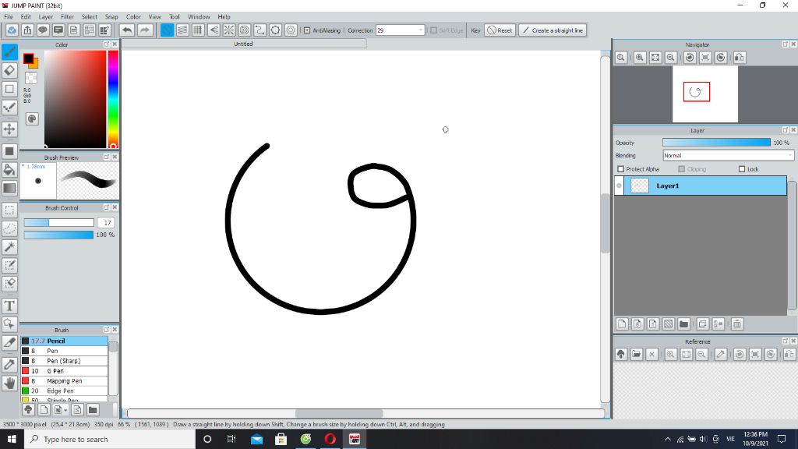The width and height of the screenshot is (798, 449).
Task: Select the Pencil brush
Action: tap(64, 341)
